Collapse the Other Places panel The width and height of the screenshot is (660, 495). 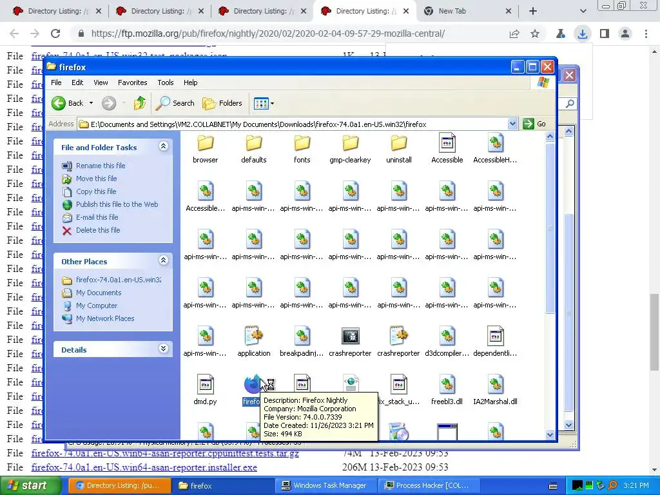coord(163,260)
